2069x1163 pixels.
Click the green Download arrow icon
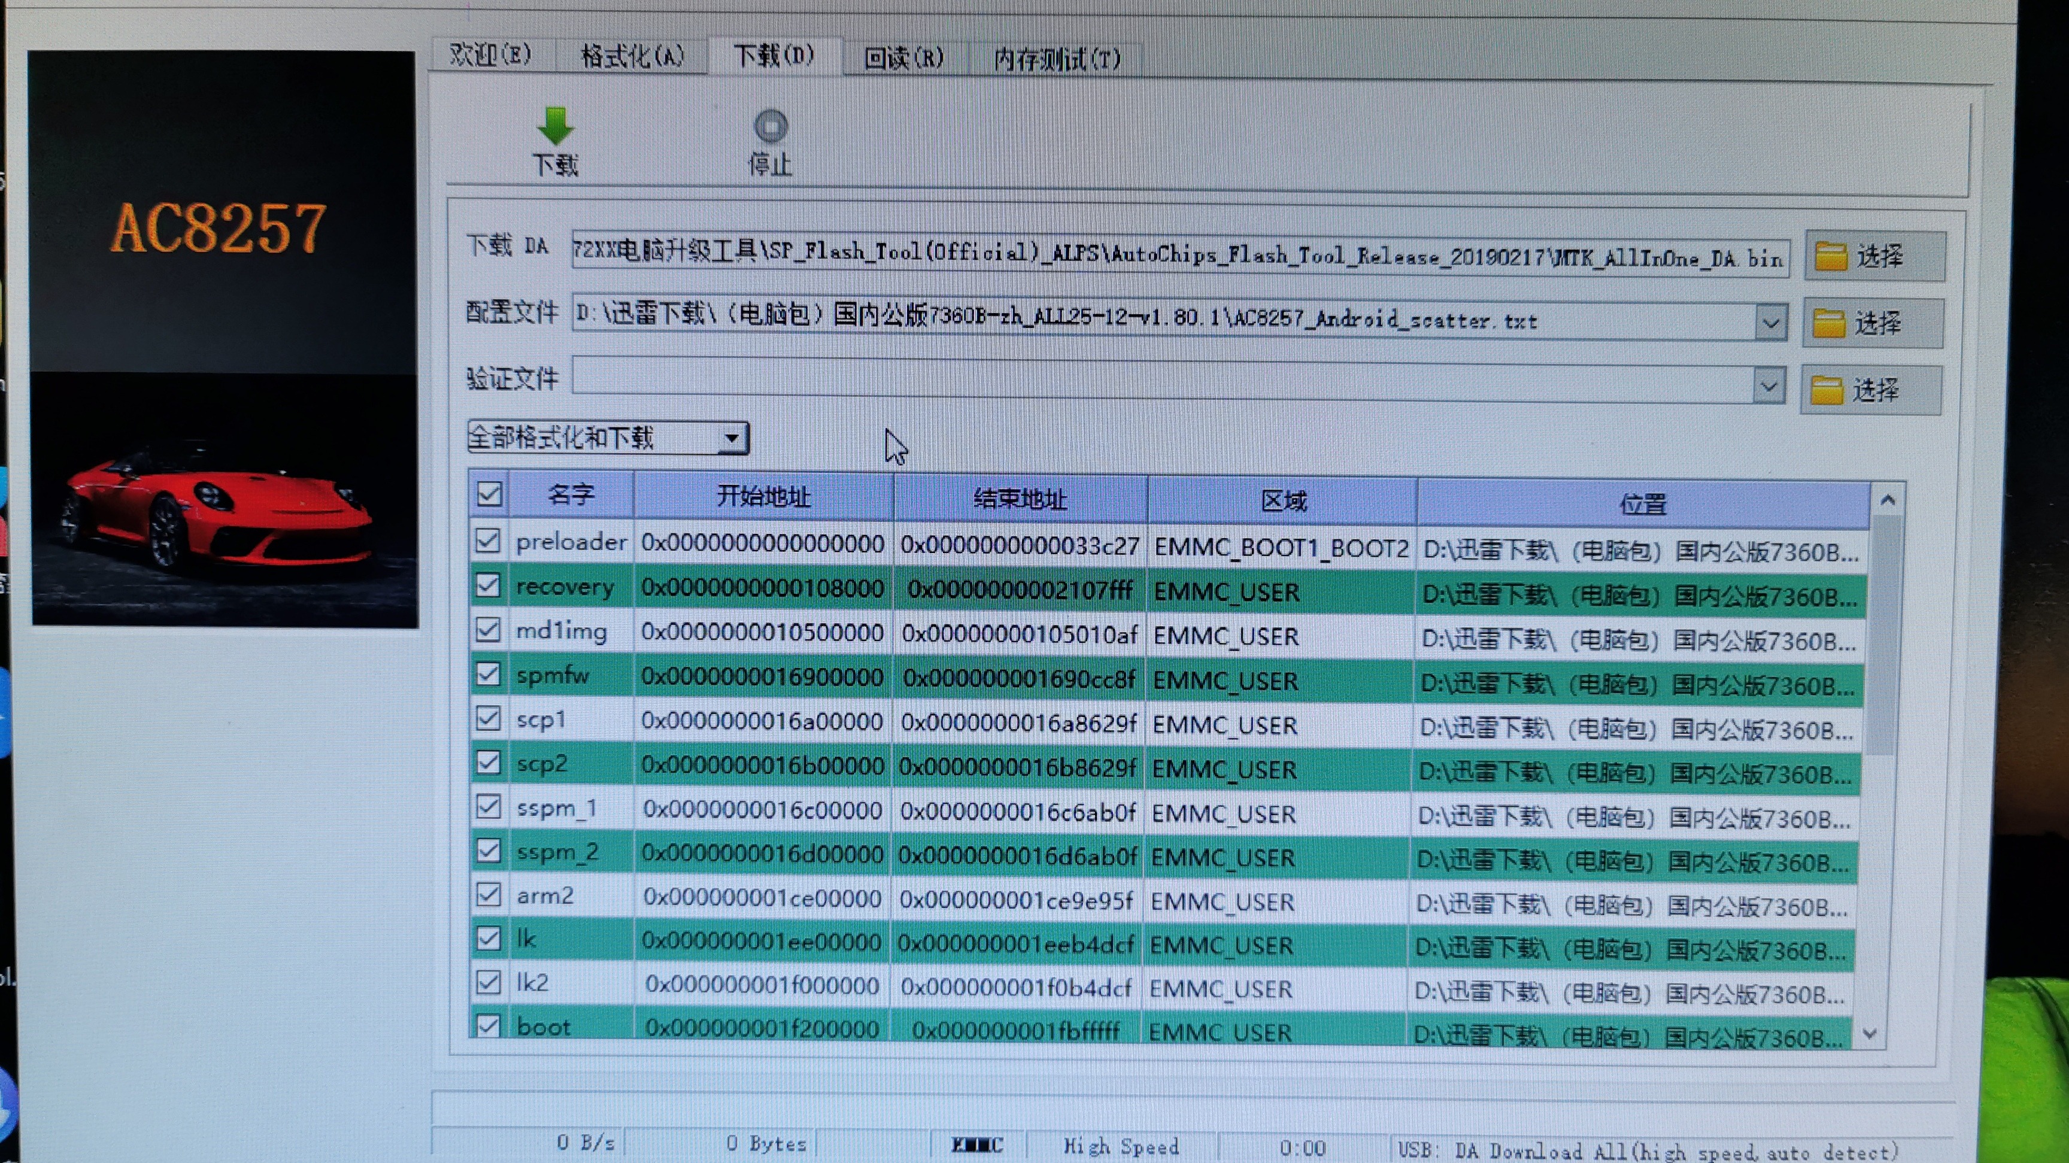pyautogui.click(x=555, y=127)
